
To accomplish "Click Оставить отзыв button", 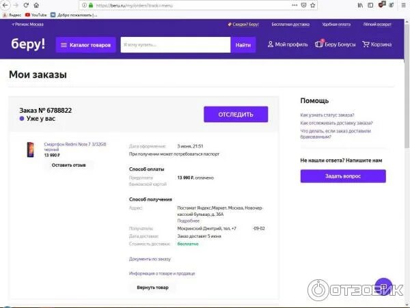I will [x=68, y=165].
